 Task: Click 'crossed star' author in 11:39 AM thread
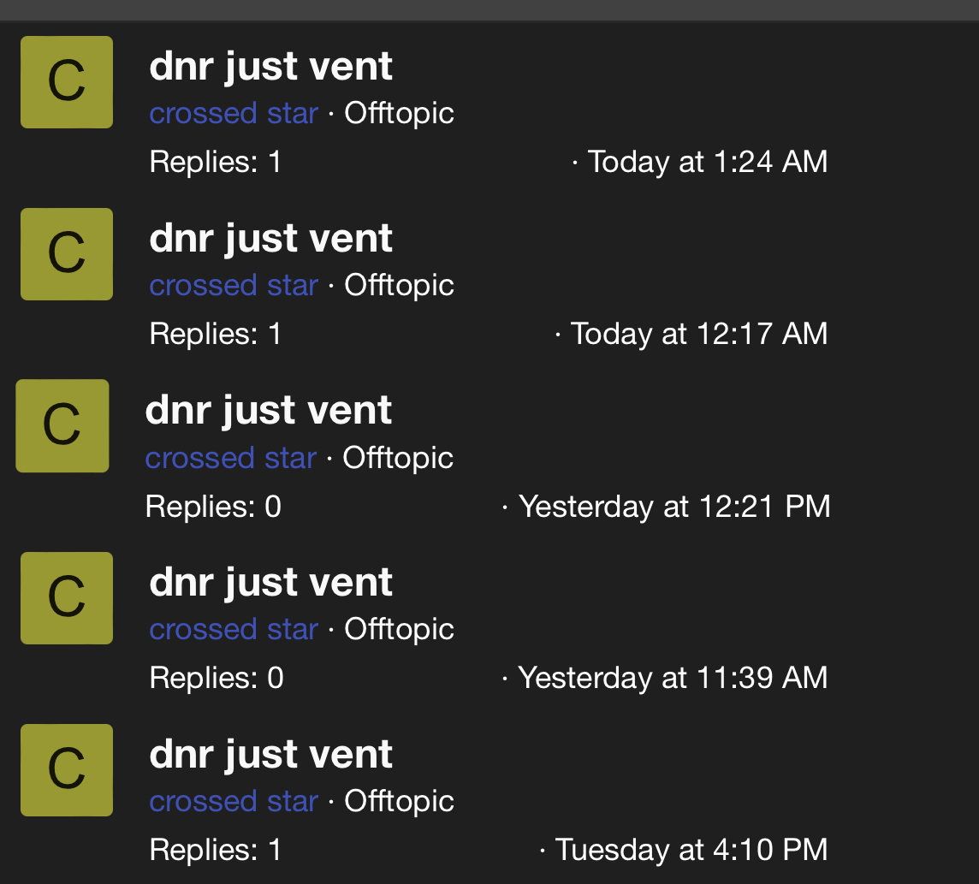tap(234, 629)
